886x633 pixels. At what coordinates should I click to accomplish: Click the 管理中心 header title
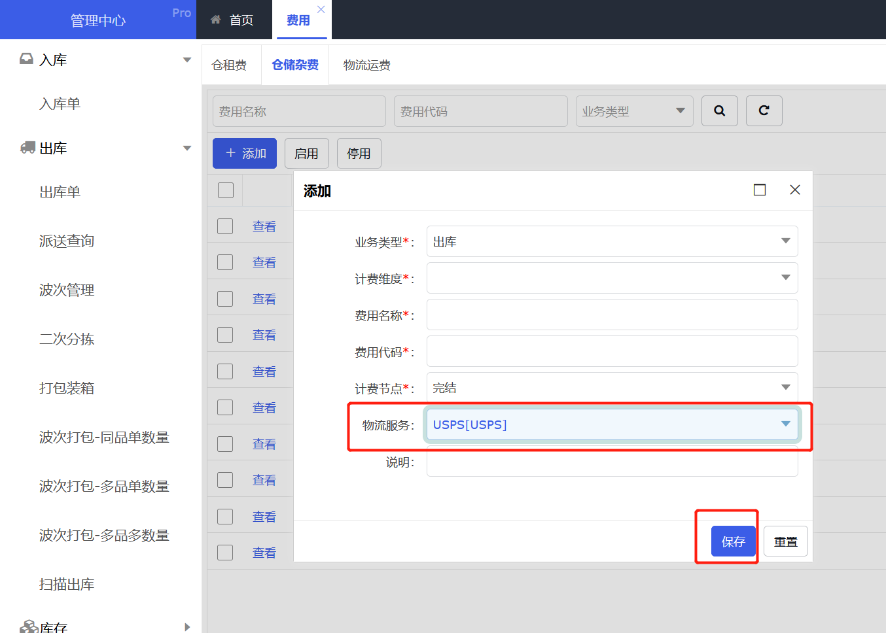point(98,20)
